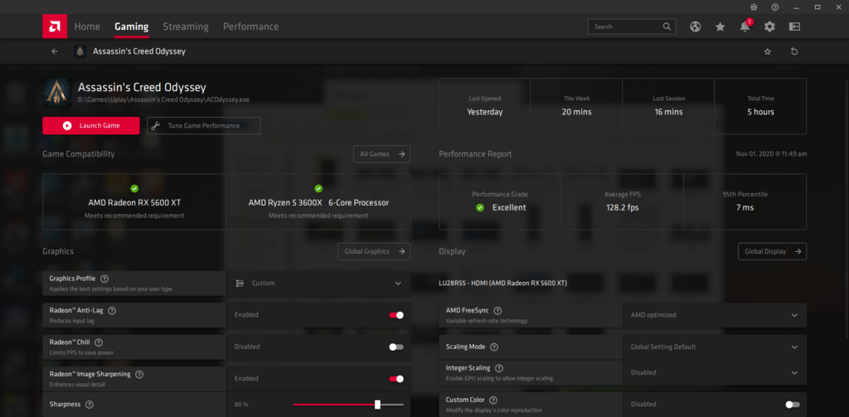Screen dimensions: 849x417
Task: Click the Search input field
Action: click(x=626, y=27)
